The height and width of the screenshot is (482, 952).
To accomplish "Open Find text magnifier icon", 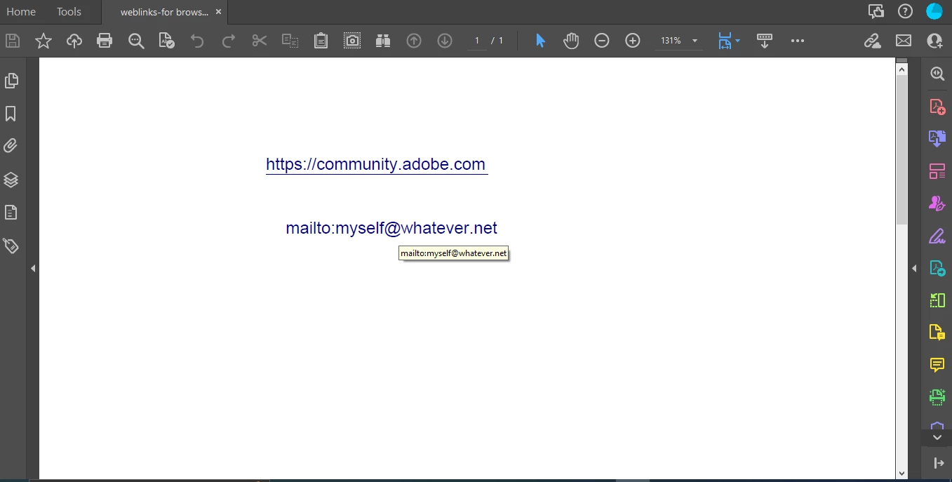I will [x=136, y=41].
